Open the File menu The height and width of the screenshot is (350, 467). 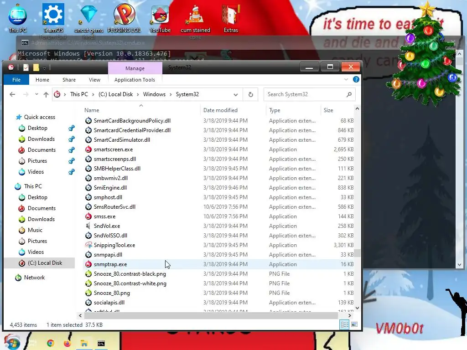pyautogui.click(x=16, y=80)
